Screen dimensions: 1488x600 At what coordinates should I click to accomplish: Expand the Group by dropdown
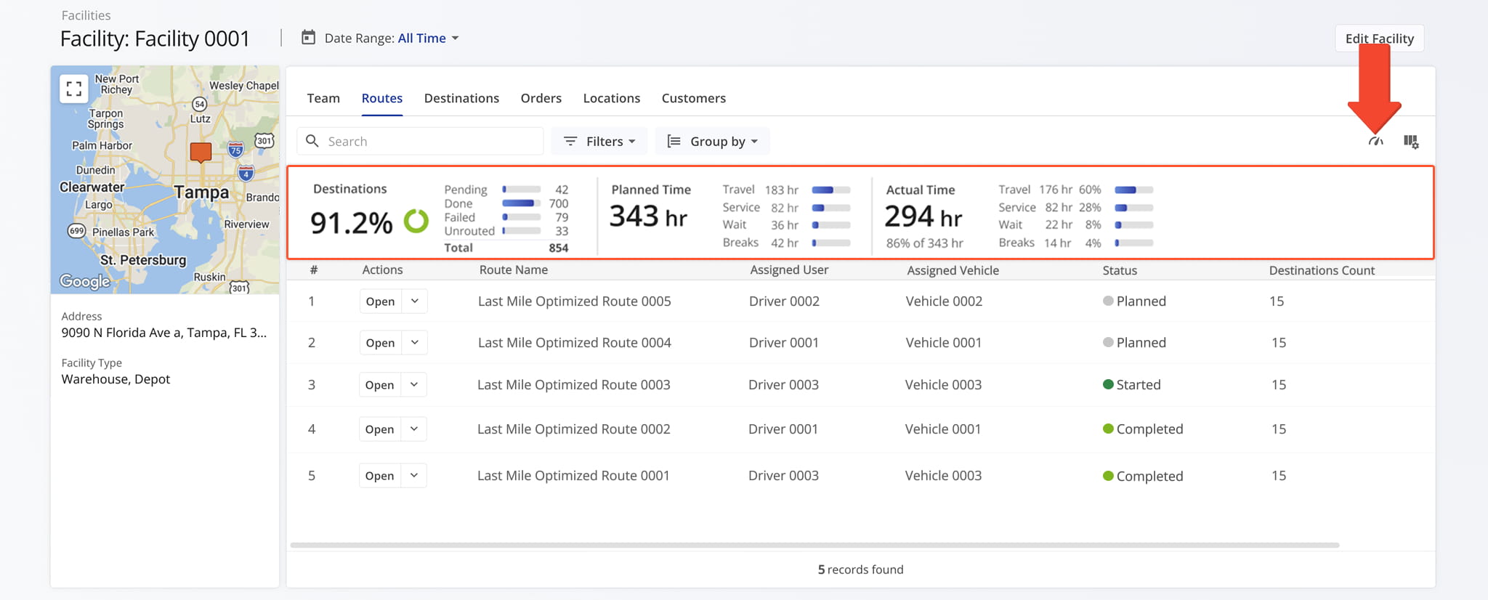pos(713,141)
